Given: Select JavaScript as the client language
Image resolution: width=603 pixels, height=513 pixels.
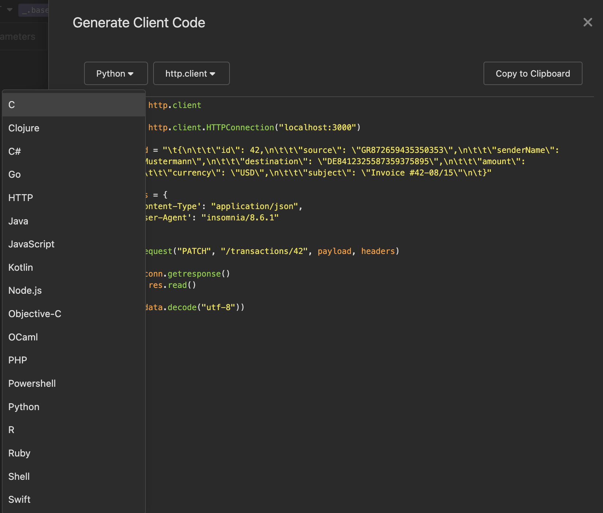Looking at the screenshot, I should (74, 244).
